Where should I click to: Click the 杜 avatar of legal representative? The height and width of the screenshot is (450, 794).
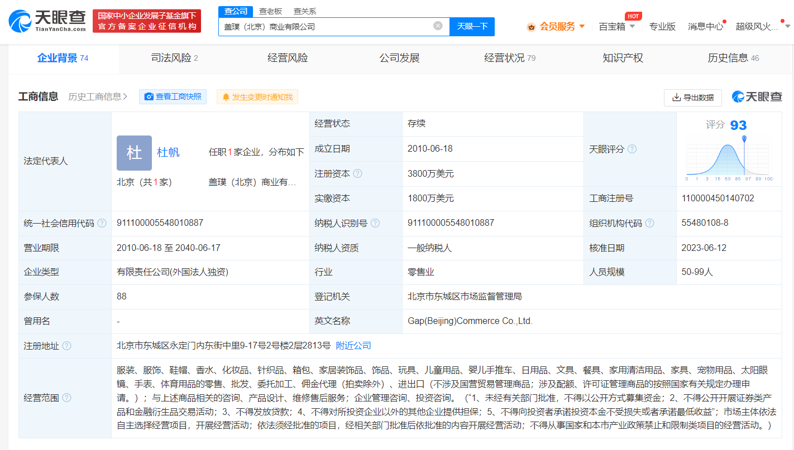coord(134,153)
